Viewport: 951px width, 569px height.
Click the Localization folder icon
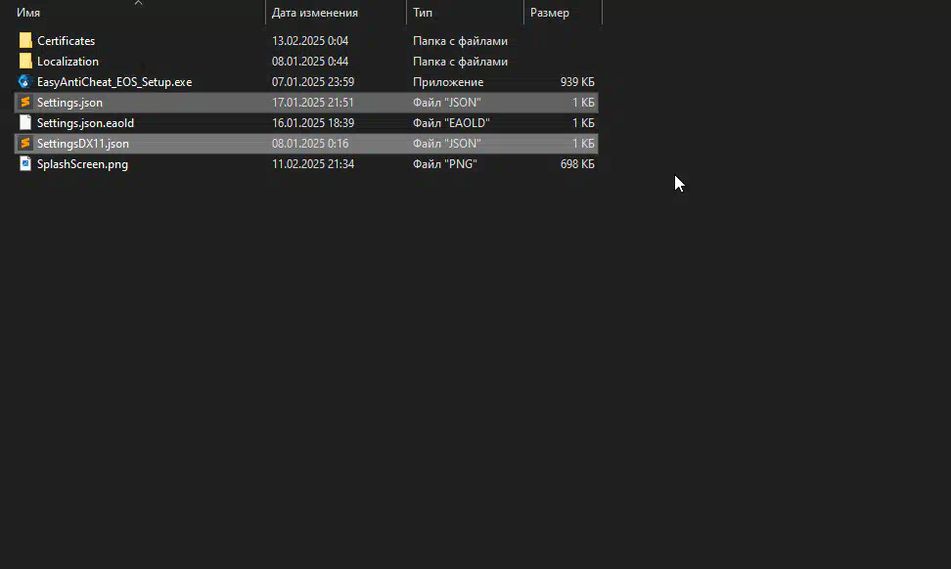pyautogui.click(x=24, y=62)
